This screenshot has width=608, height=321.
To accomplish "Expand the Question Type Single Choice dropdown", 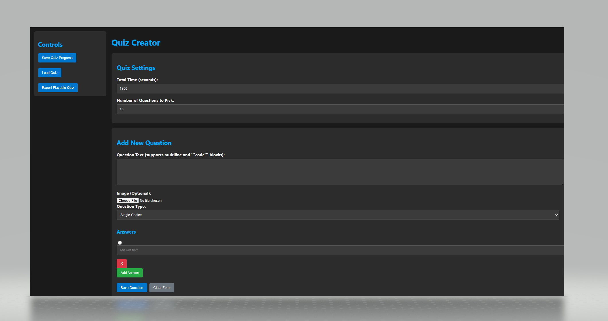I will coord(338,215).
